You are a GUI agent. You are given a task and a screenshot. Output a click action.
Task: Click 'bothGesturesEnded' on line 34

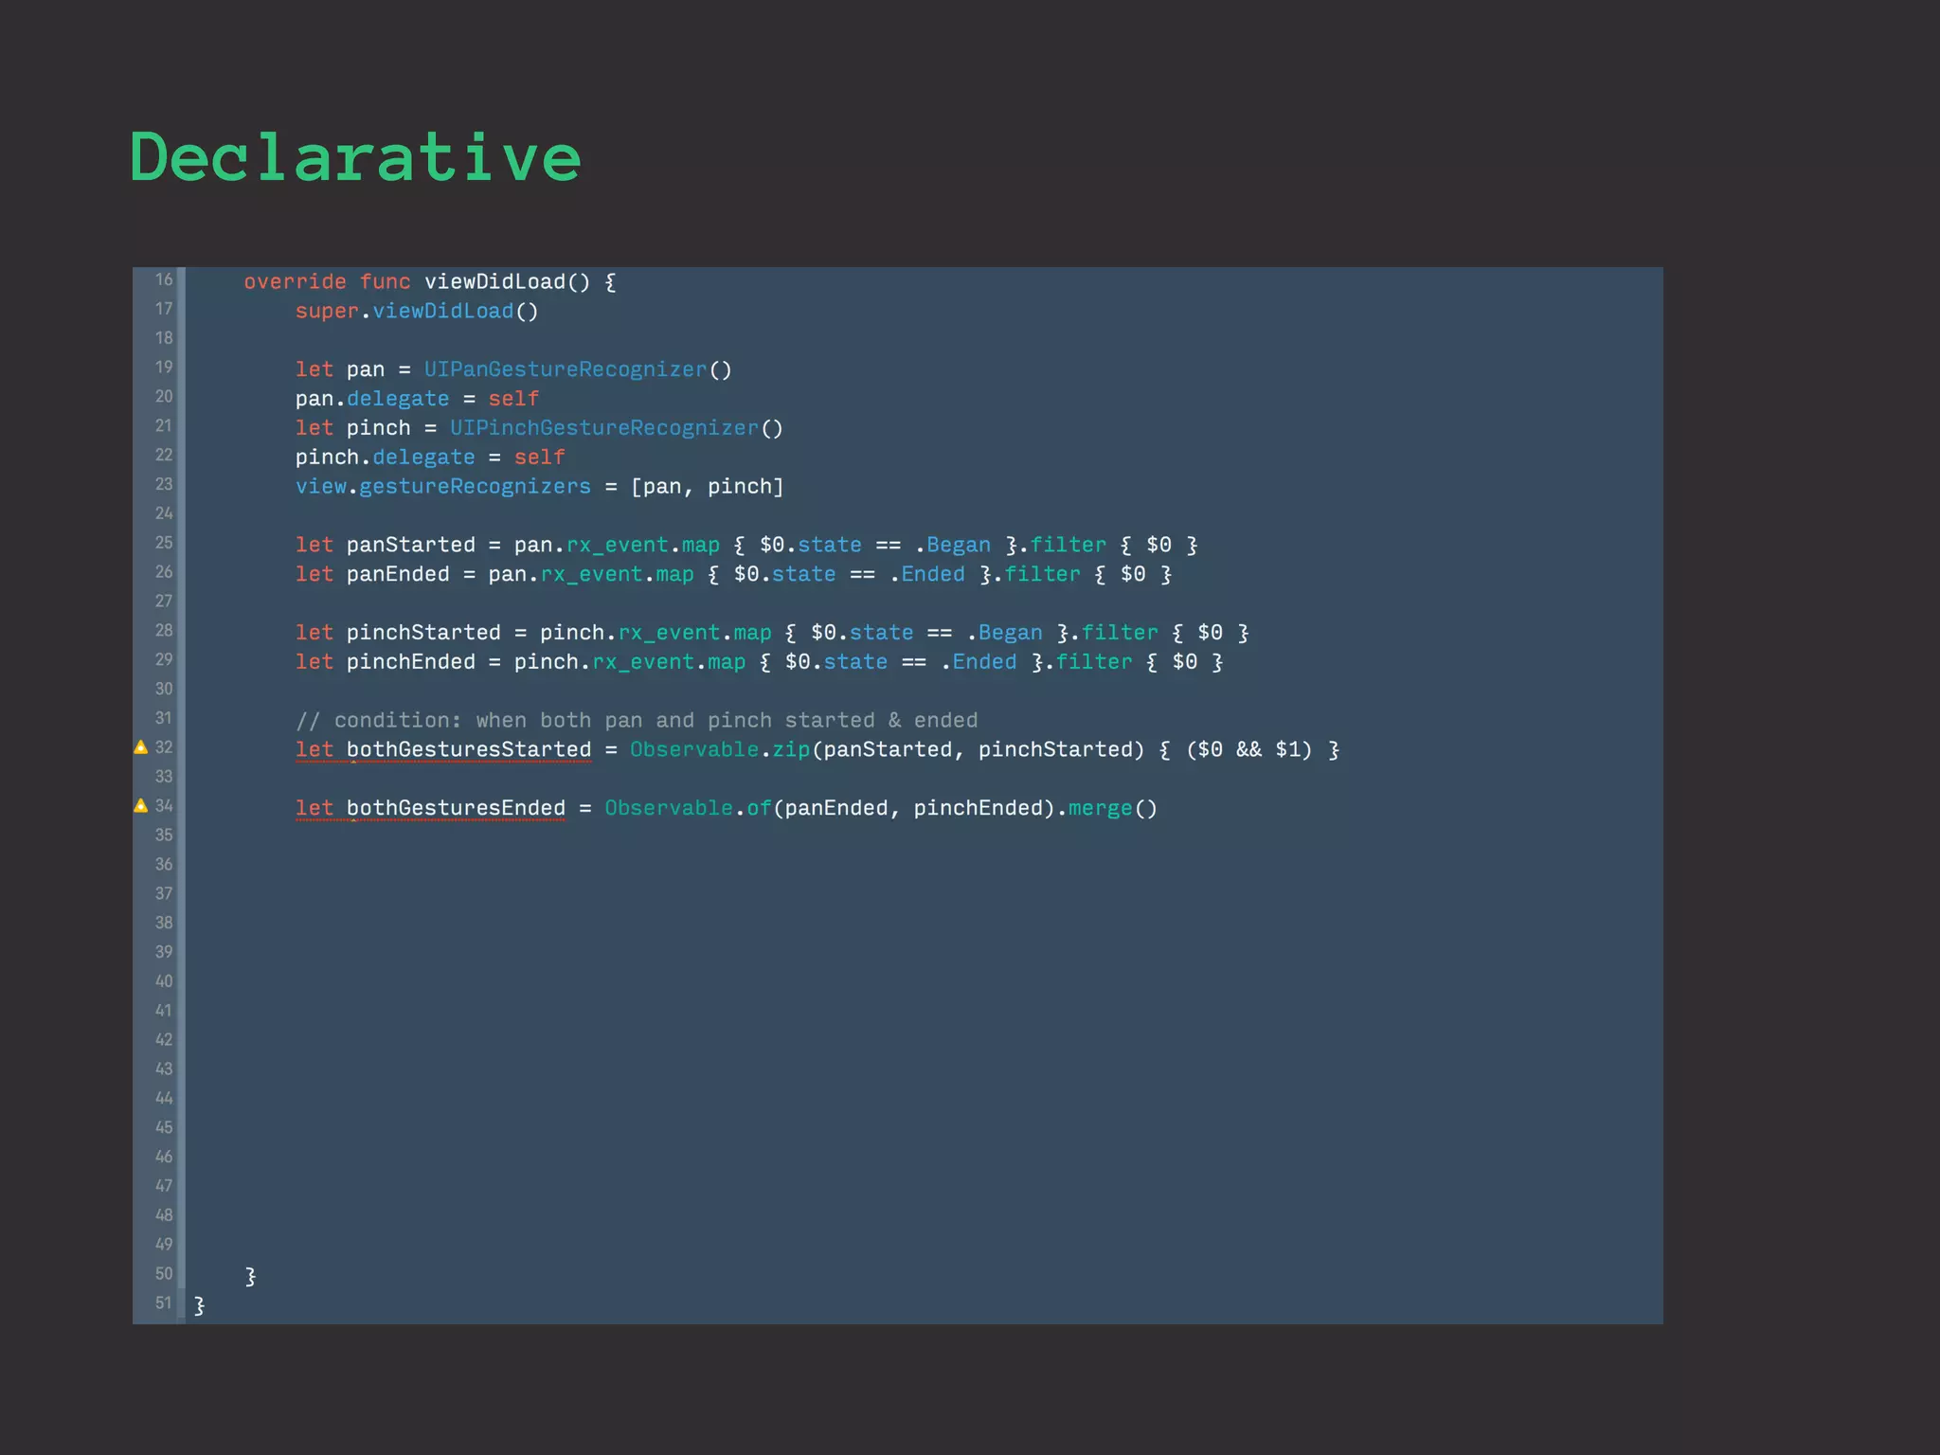click(x=456, y=809)
